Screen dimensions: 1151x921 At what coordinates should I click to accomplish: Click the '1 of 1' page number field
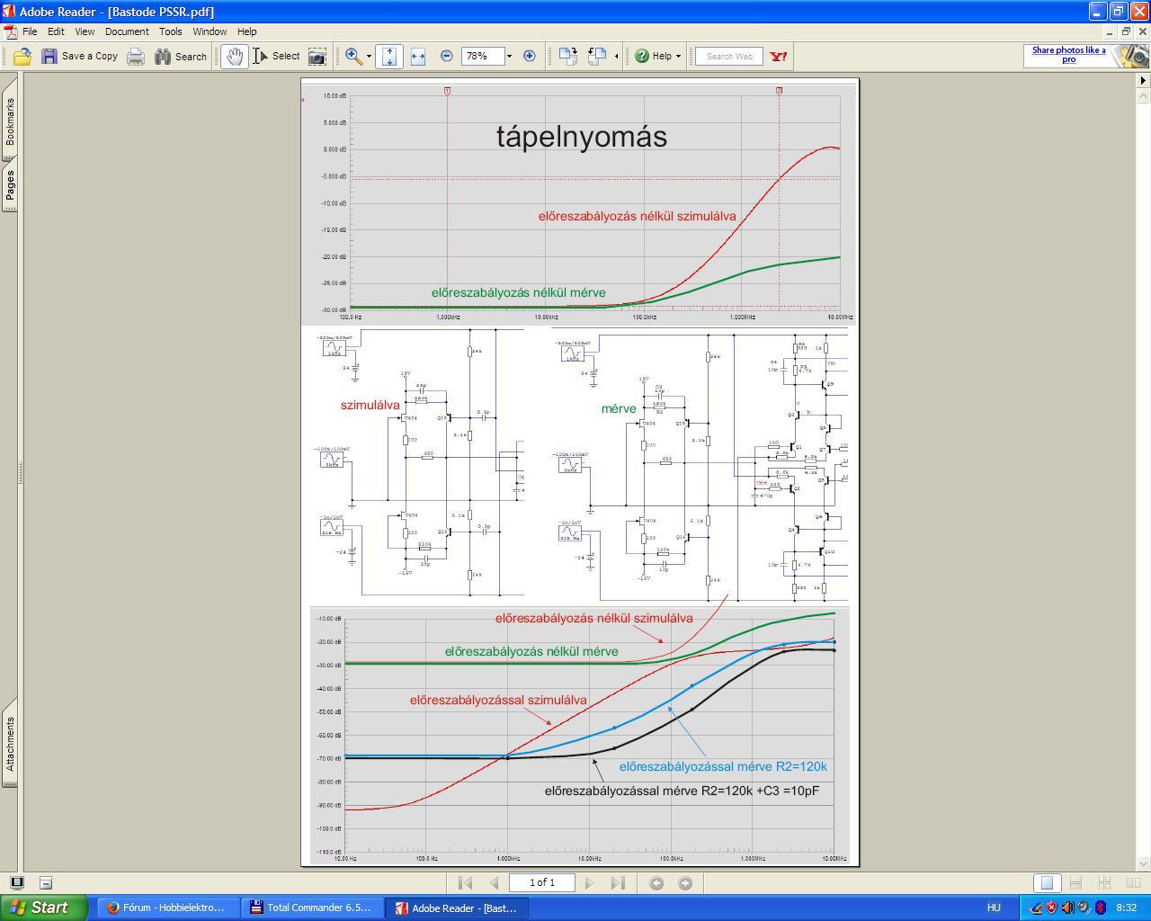[x=542, y=883]
